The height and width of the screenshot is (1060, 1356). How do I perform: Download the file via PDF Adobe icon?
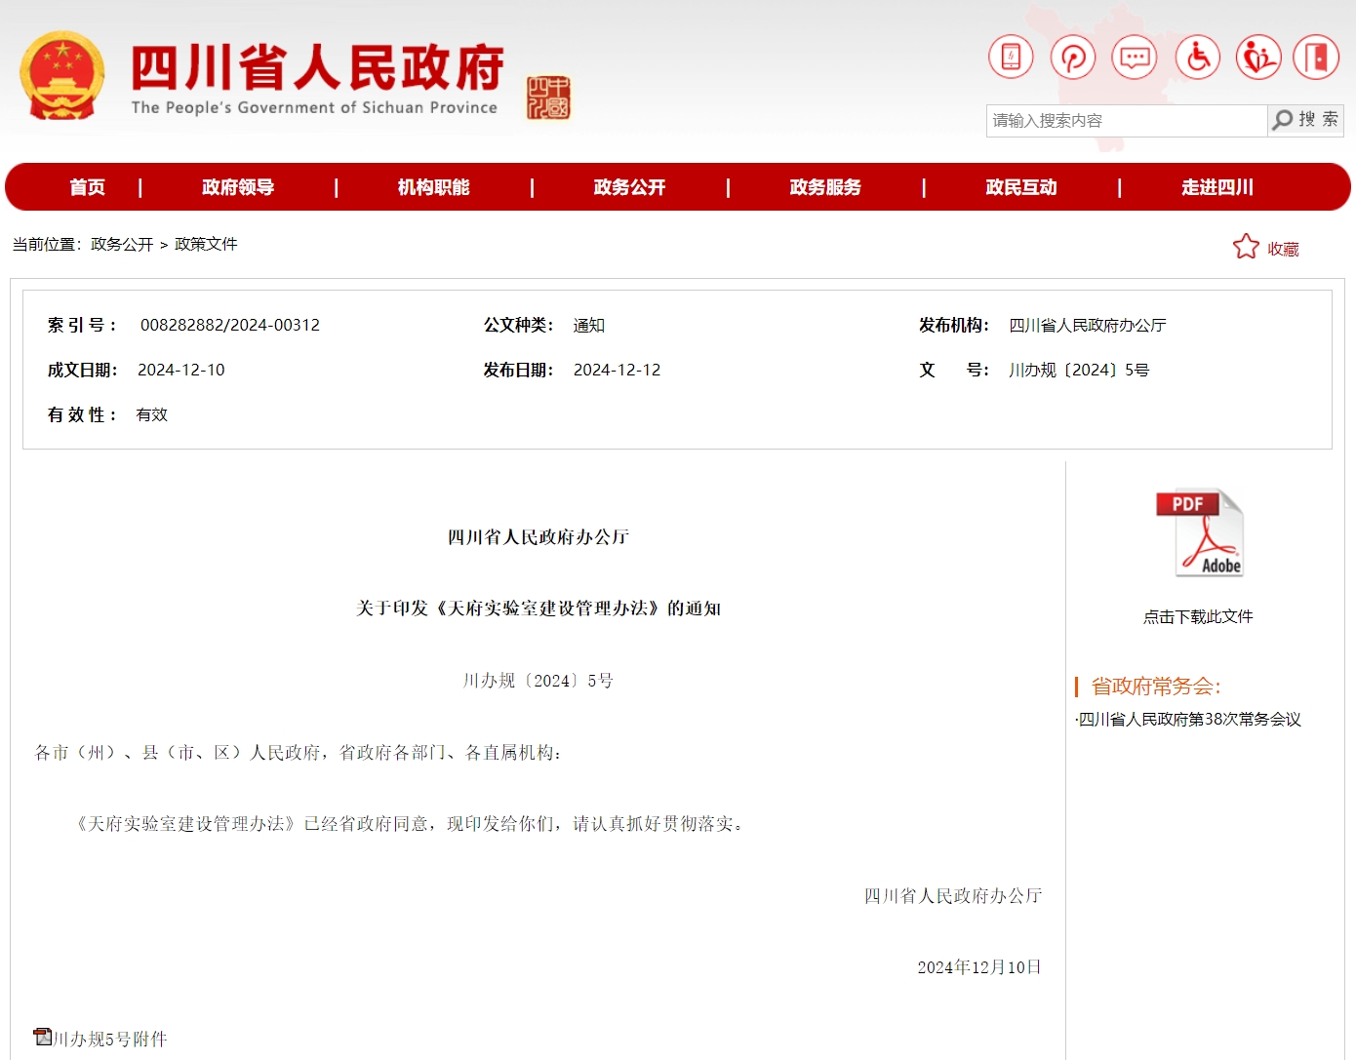pos(1199,533)
